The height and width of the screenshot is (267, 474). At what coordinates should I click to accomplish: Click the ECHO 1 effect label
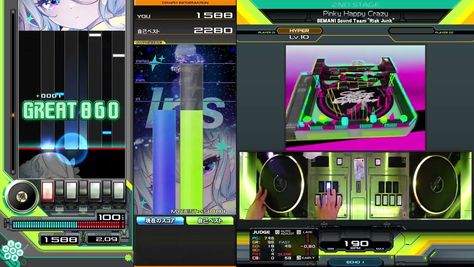pos(355,262)
